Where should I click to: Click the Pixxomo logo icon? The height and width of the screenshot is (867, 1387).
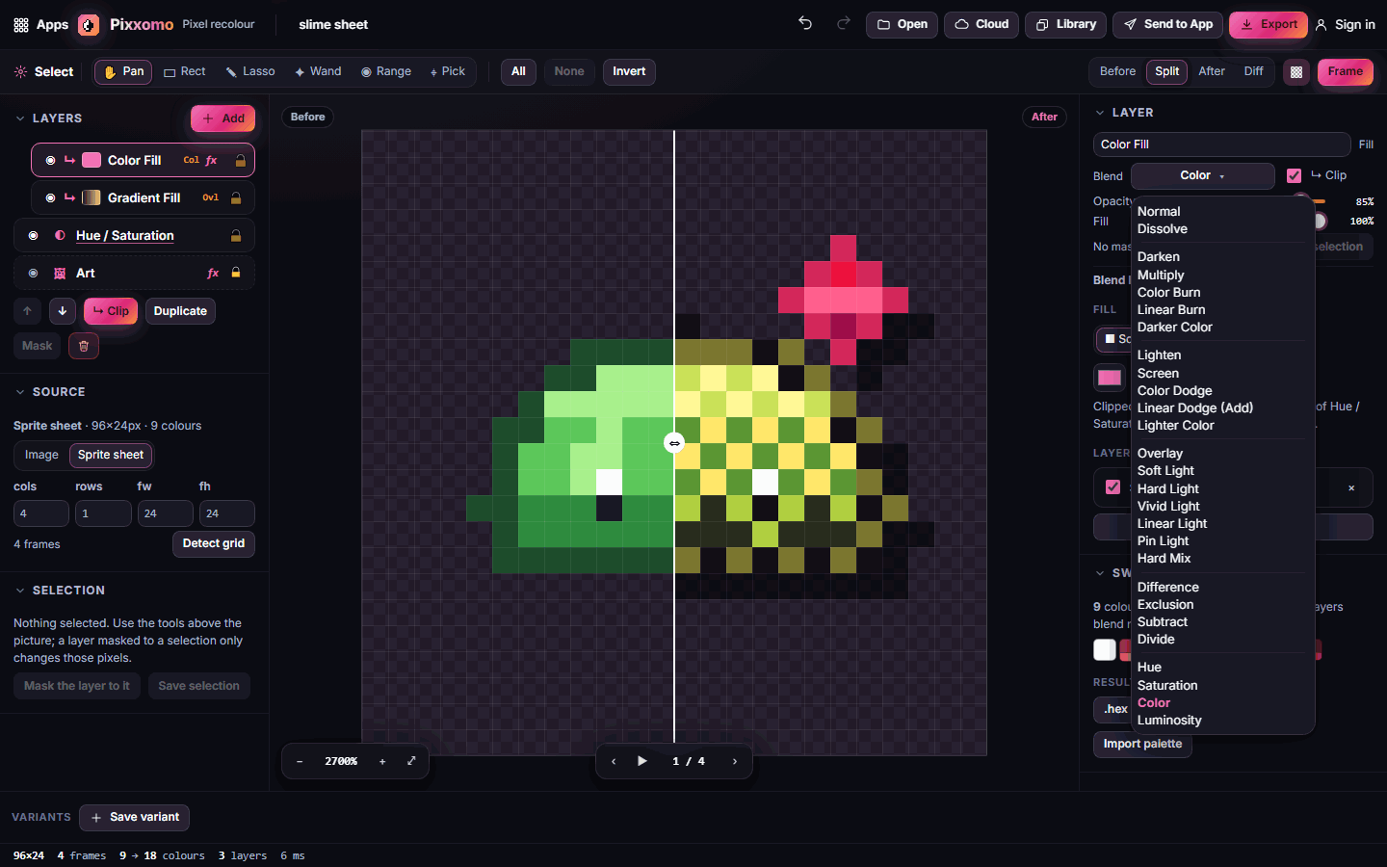89,25
